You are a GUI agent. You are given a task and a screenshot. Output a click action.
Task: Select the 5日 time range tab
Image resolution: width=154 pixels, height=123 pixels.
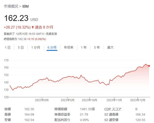(x=21, y=47)
